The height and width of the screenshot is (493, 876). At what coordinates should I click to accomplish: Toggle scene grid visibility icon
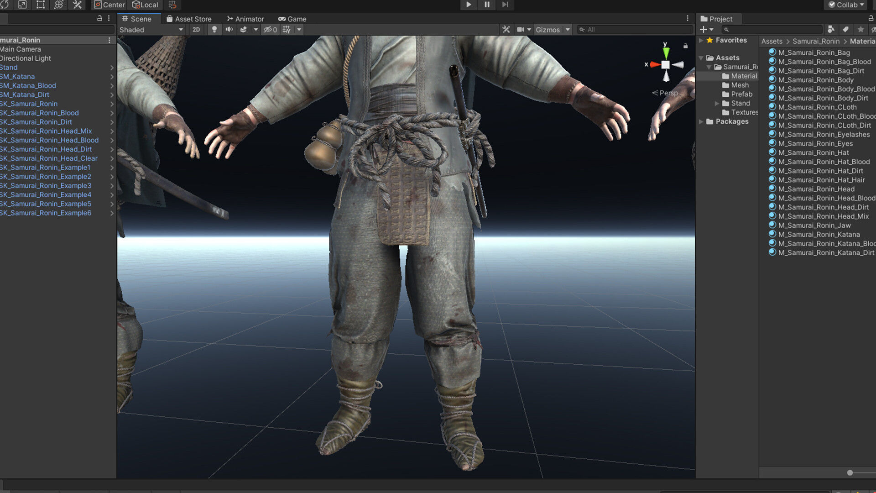287,30
